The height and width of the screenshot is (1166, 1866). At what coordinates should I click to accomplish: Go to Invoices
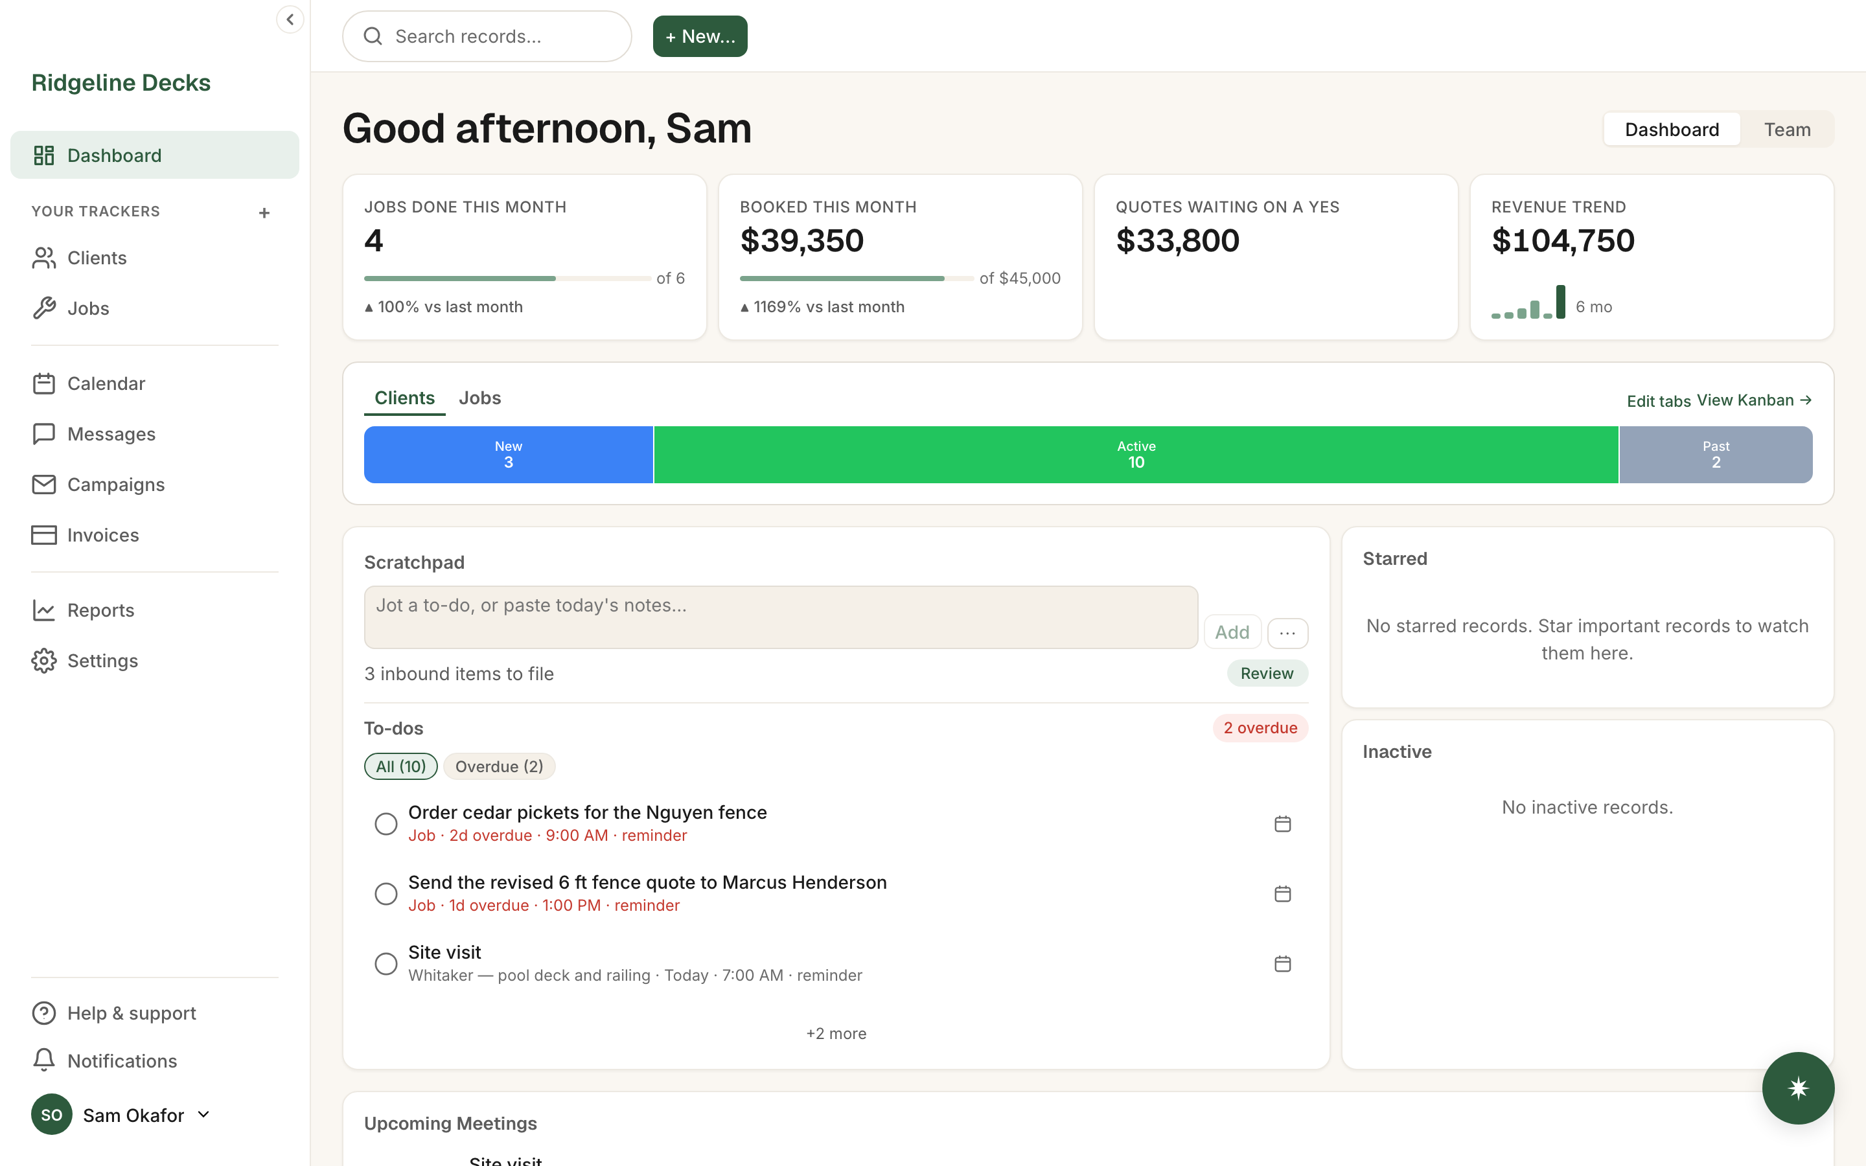coord(154,535)
